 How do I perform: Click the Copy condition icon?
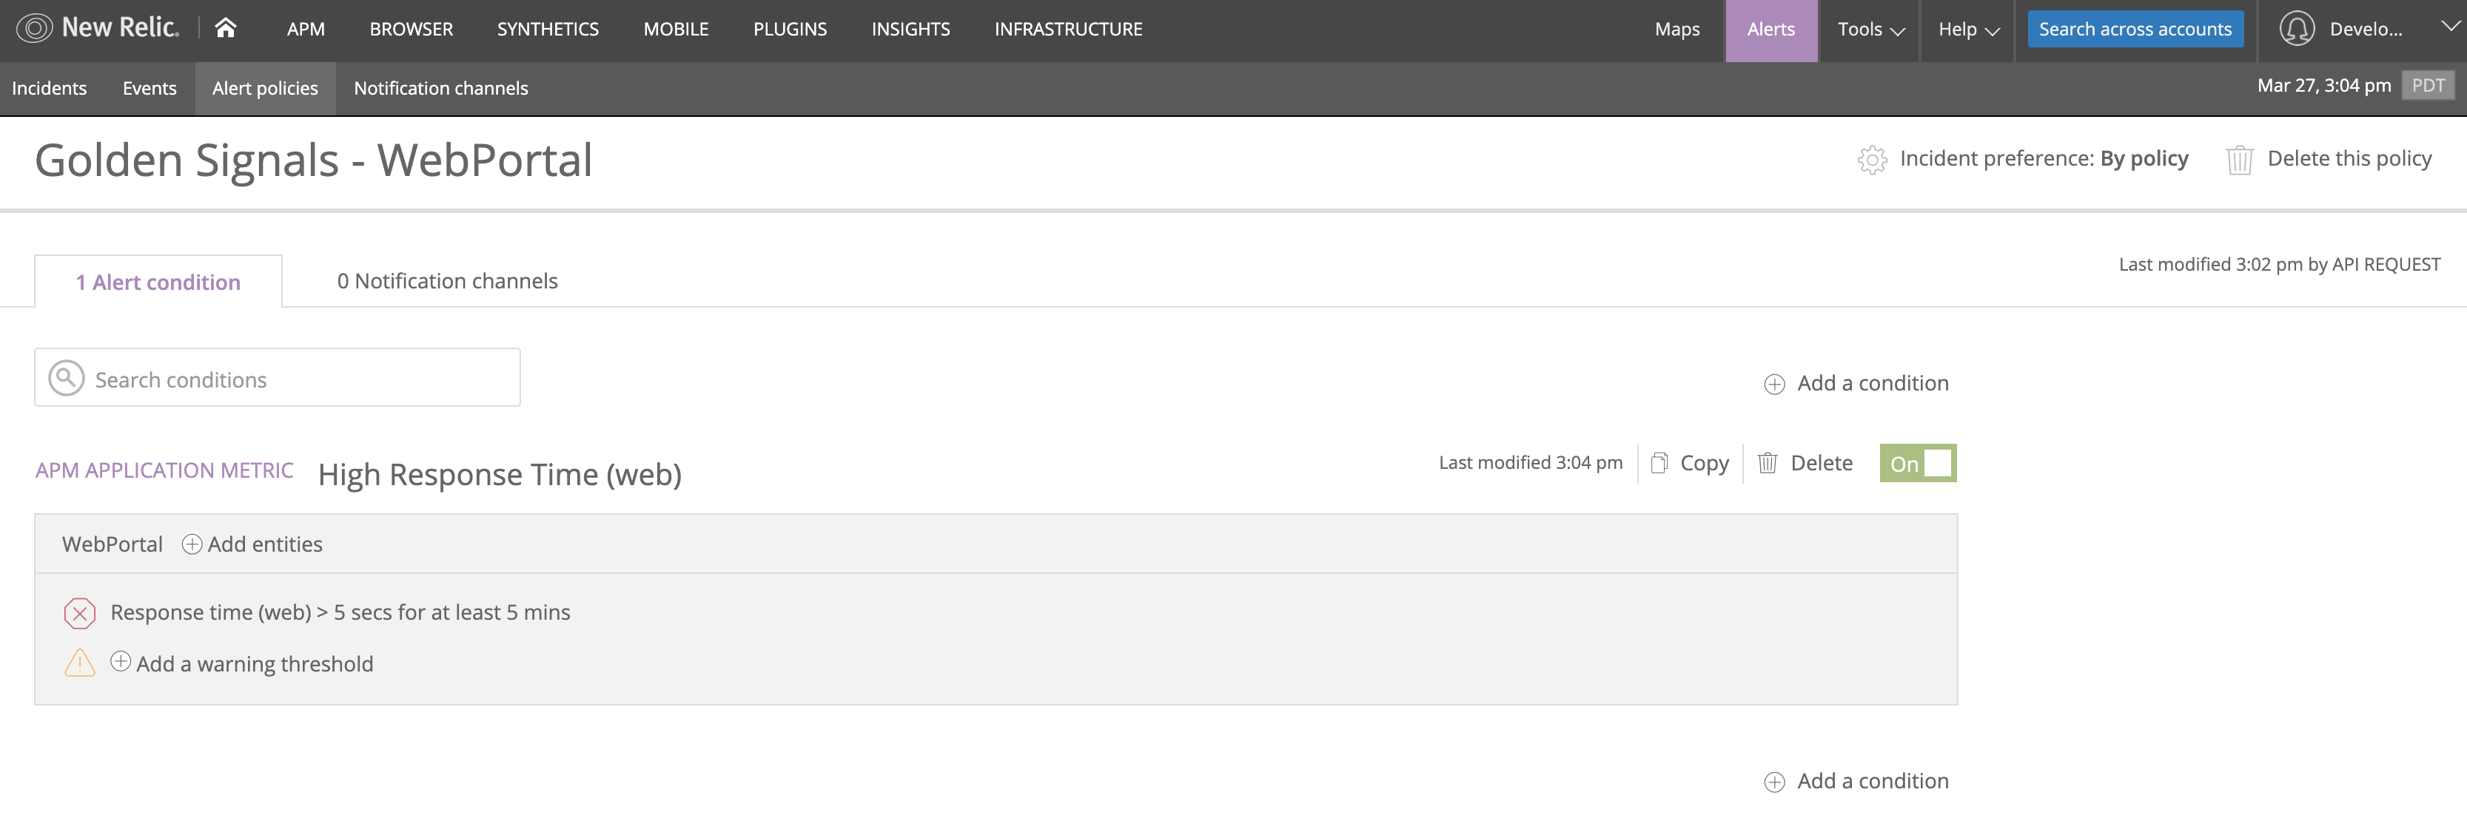(1659, 464)
